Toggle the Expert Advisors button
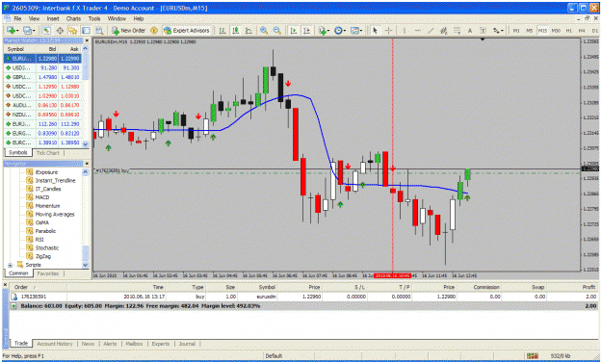The width and height of the screenshot is (602, 362). click(x=187, y=30)
